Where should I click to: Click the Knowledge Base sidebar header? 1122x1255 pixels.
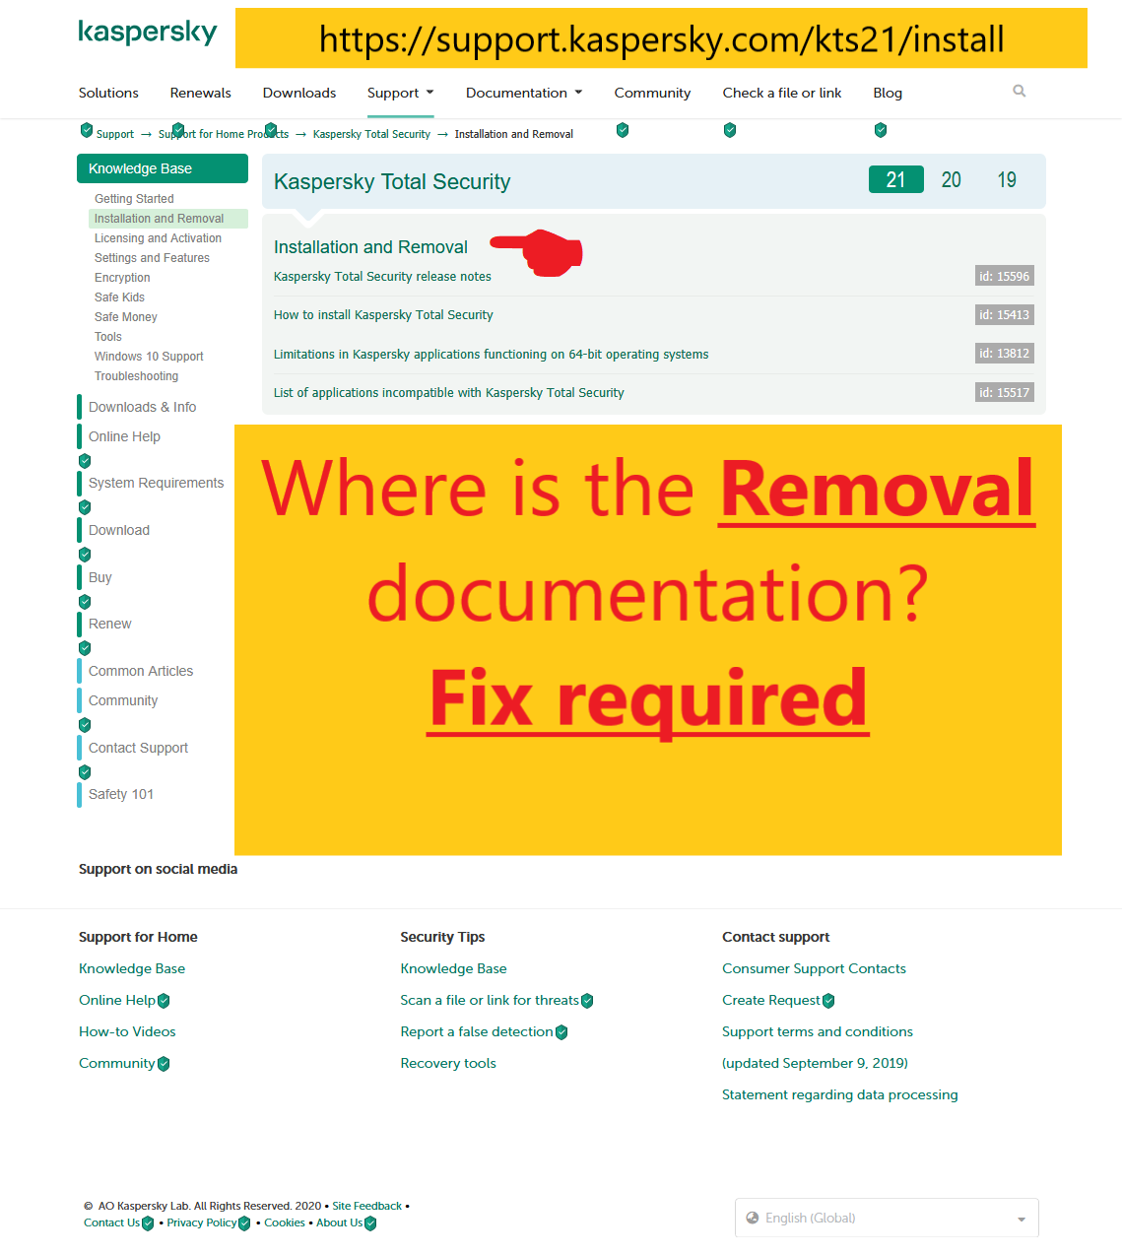(x=163, y=168)
